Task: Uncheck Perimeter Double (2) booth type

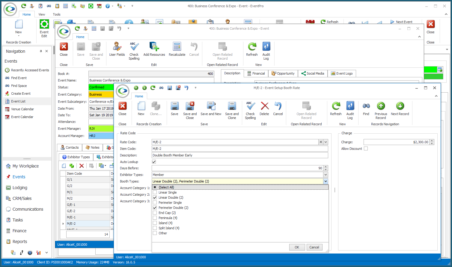Action: 155,208
